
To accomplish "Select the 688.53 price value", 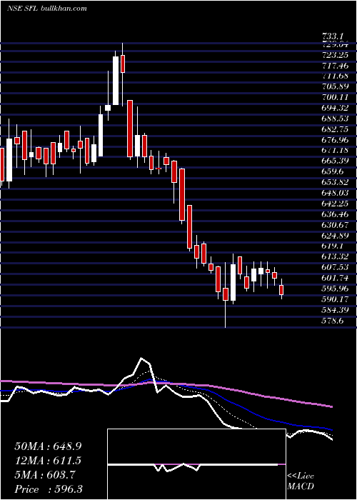I will coord(334,119).
